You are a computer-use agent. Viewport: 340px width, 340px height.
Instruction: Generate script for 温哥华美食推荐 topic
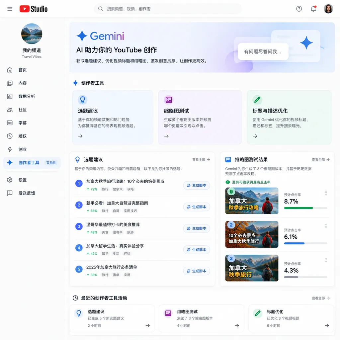[x=197, y=228]
